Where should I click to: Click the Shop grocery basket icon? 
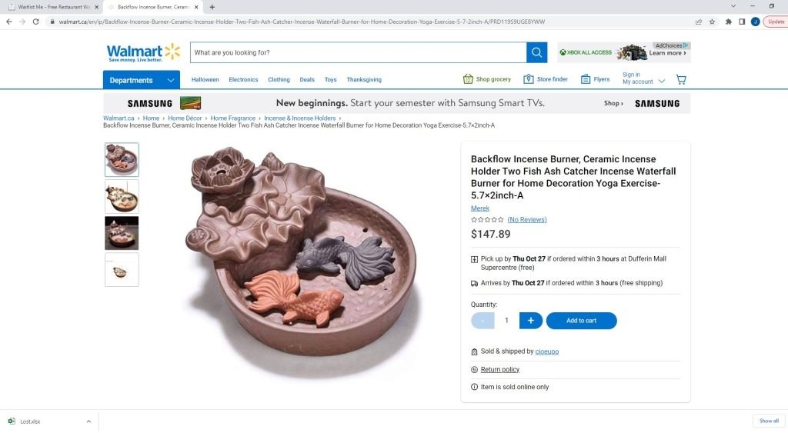click(468, 79)
